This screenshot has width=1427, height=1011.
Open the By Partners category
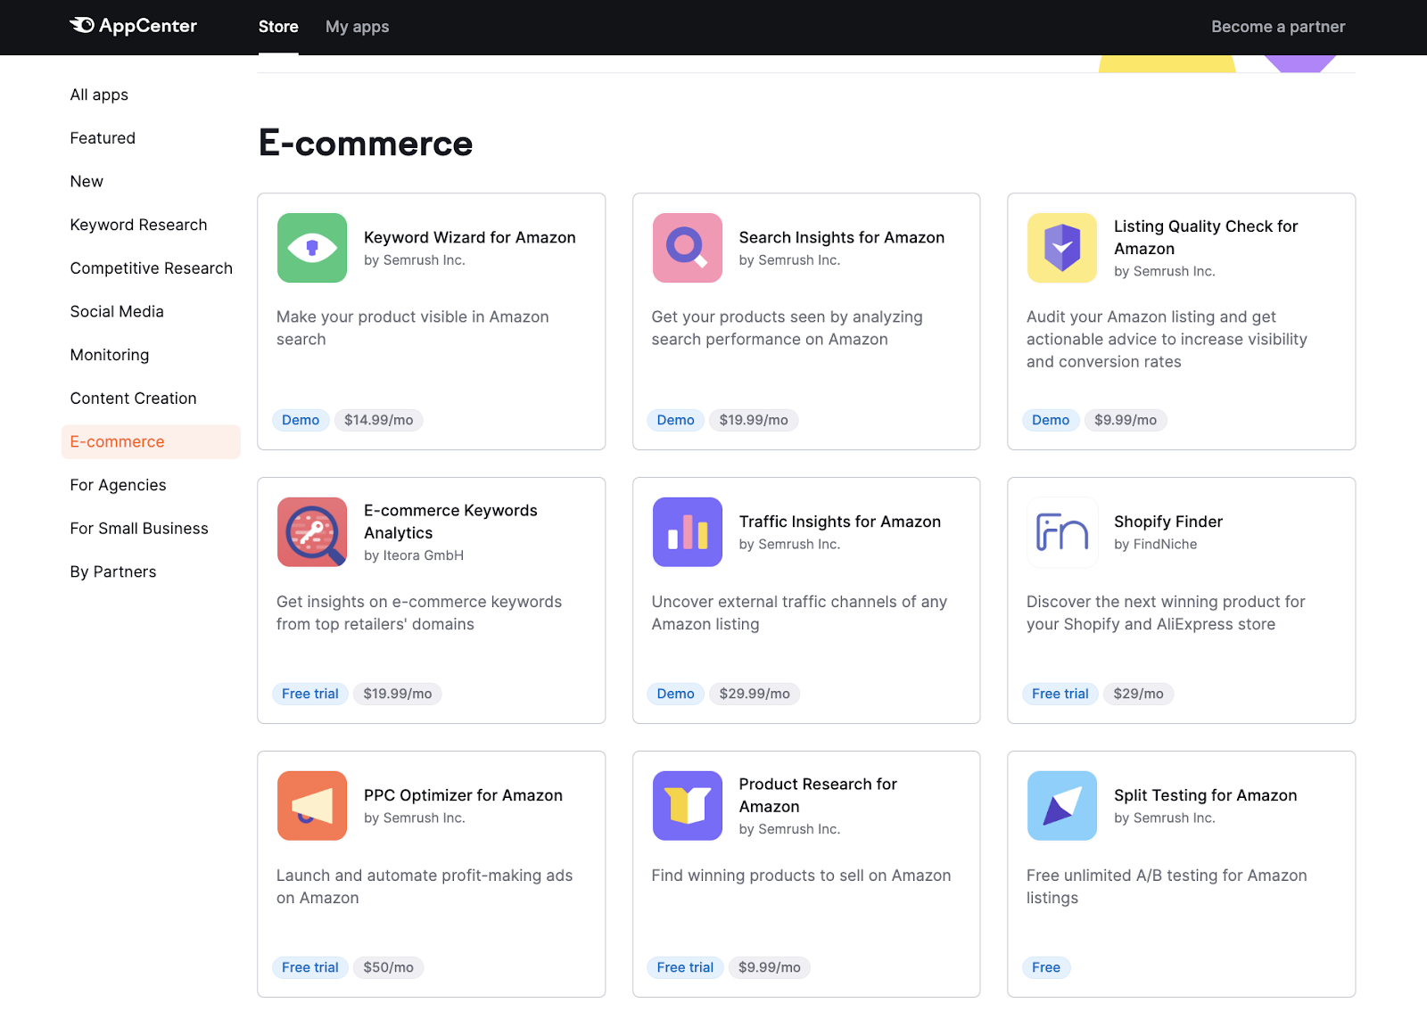[x=113, y=572]
